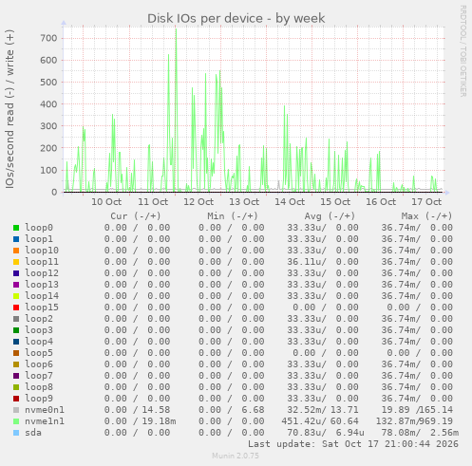Click the 'Cur (-/+)' column header
Image resolution: width=472 pixels, height=466 pixels.
(136, 216)
